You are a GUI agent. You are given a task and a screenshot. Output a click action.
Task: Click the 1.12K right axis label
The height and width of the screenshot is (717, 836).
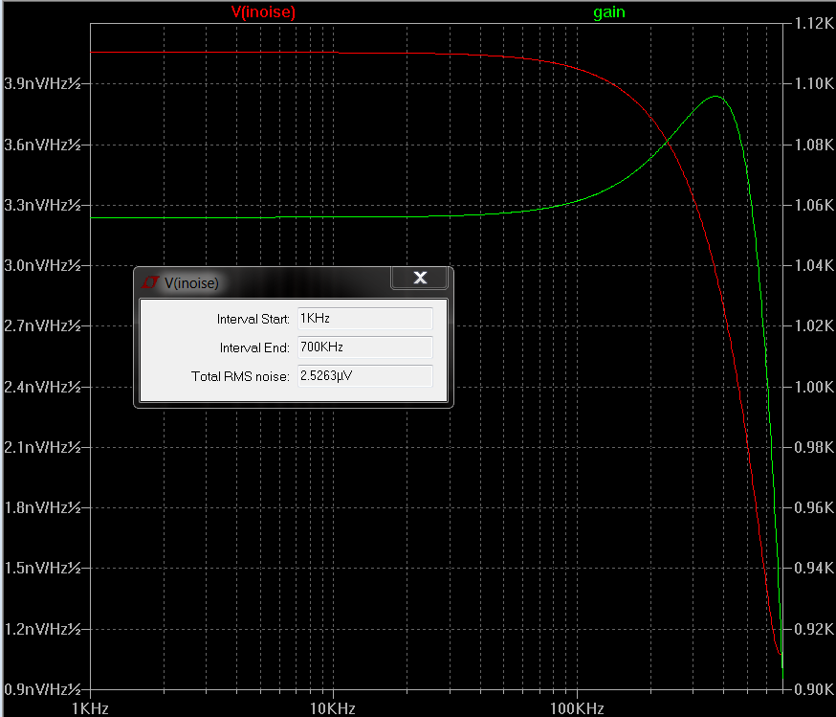tap(814, 23)
